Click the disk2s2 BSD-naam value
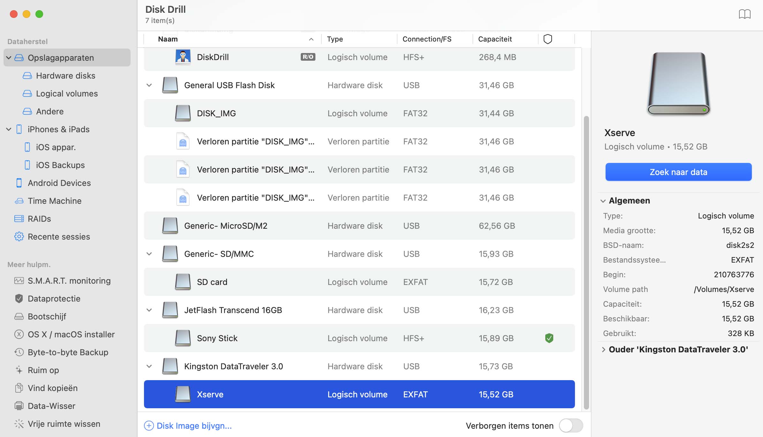Image resolution: width=763 pixels, height=437 pixels. pyautogui.click(x=740, y=245)
